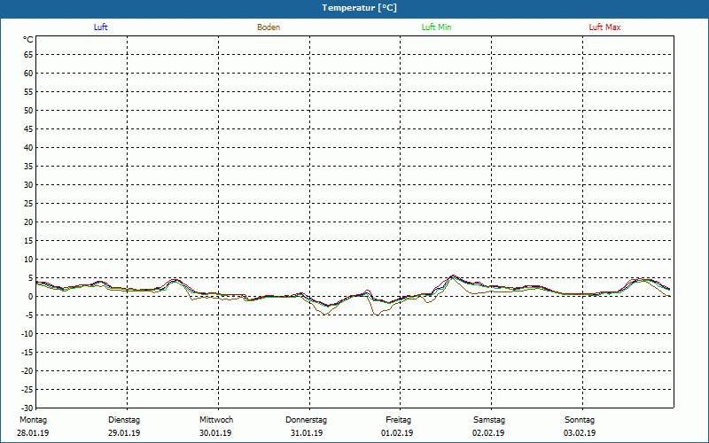Click the 20 value on temperature axis
709x443 pixels.
tap(28, 222)
